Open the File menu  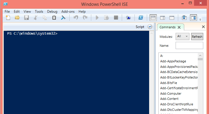click(x=7, y=12)
